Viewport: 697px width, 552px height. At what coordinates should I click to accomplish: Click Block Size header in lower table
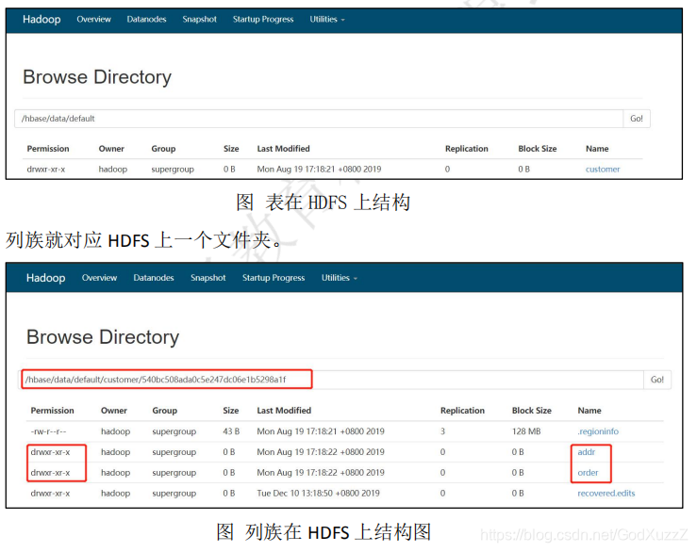pos(532,411)
